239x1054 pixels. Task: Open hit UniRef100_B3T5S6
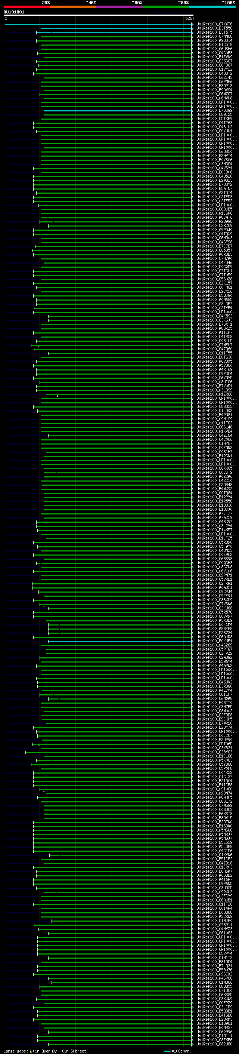tap(214, 28)
